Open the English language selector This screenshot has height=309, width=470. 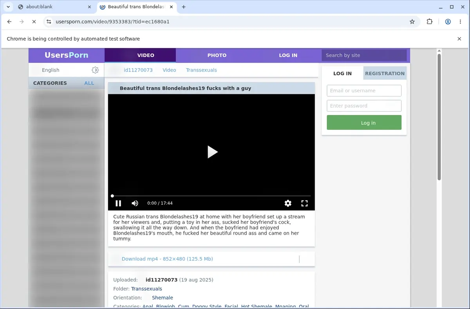[51, 70]
